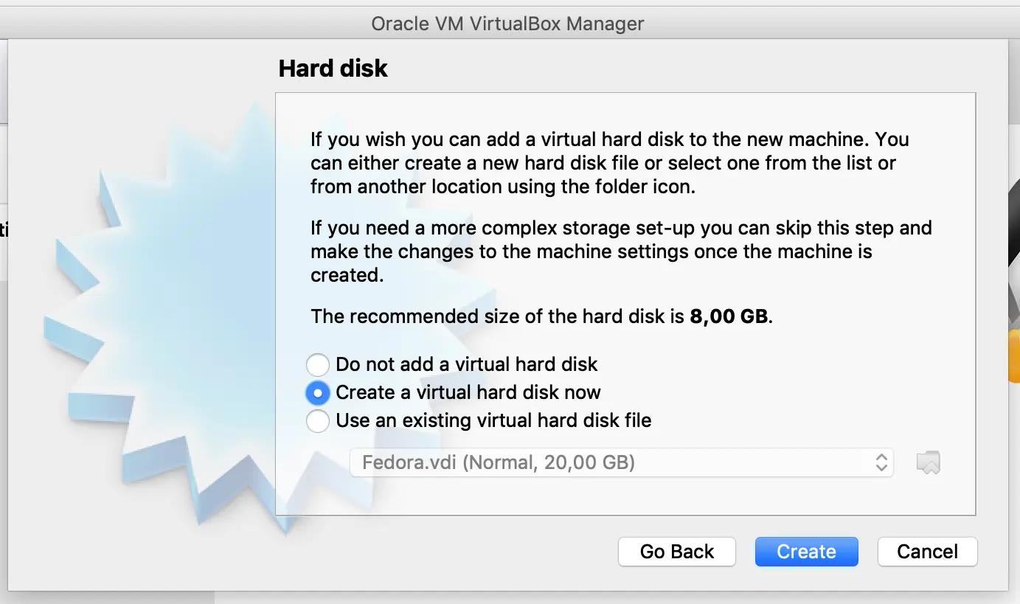The height and width of the screenshot is (604, 1020).
Task: Select Do not add a virtual hard disk
Action: (x=317, y=364)
